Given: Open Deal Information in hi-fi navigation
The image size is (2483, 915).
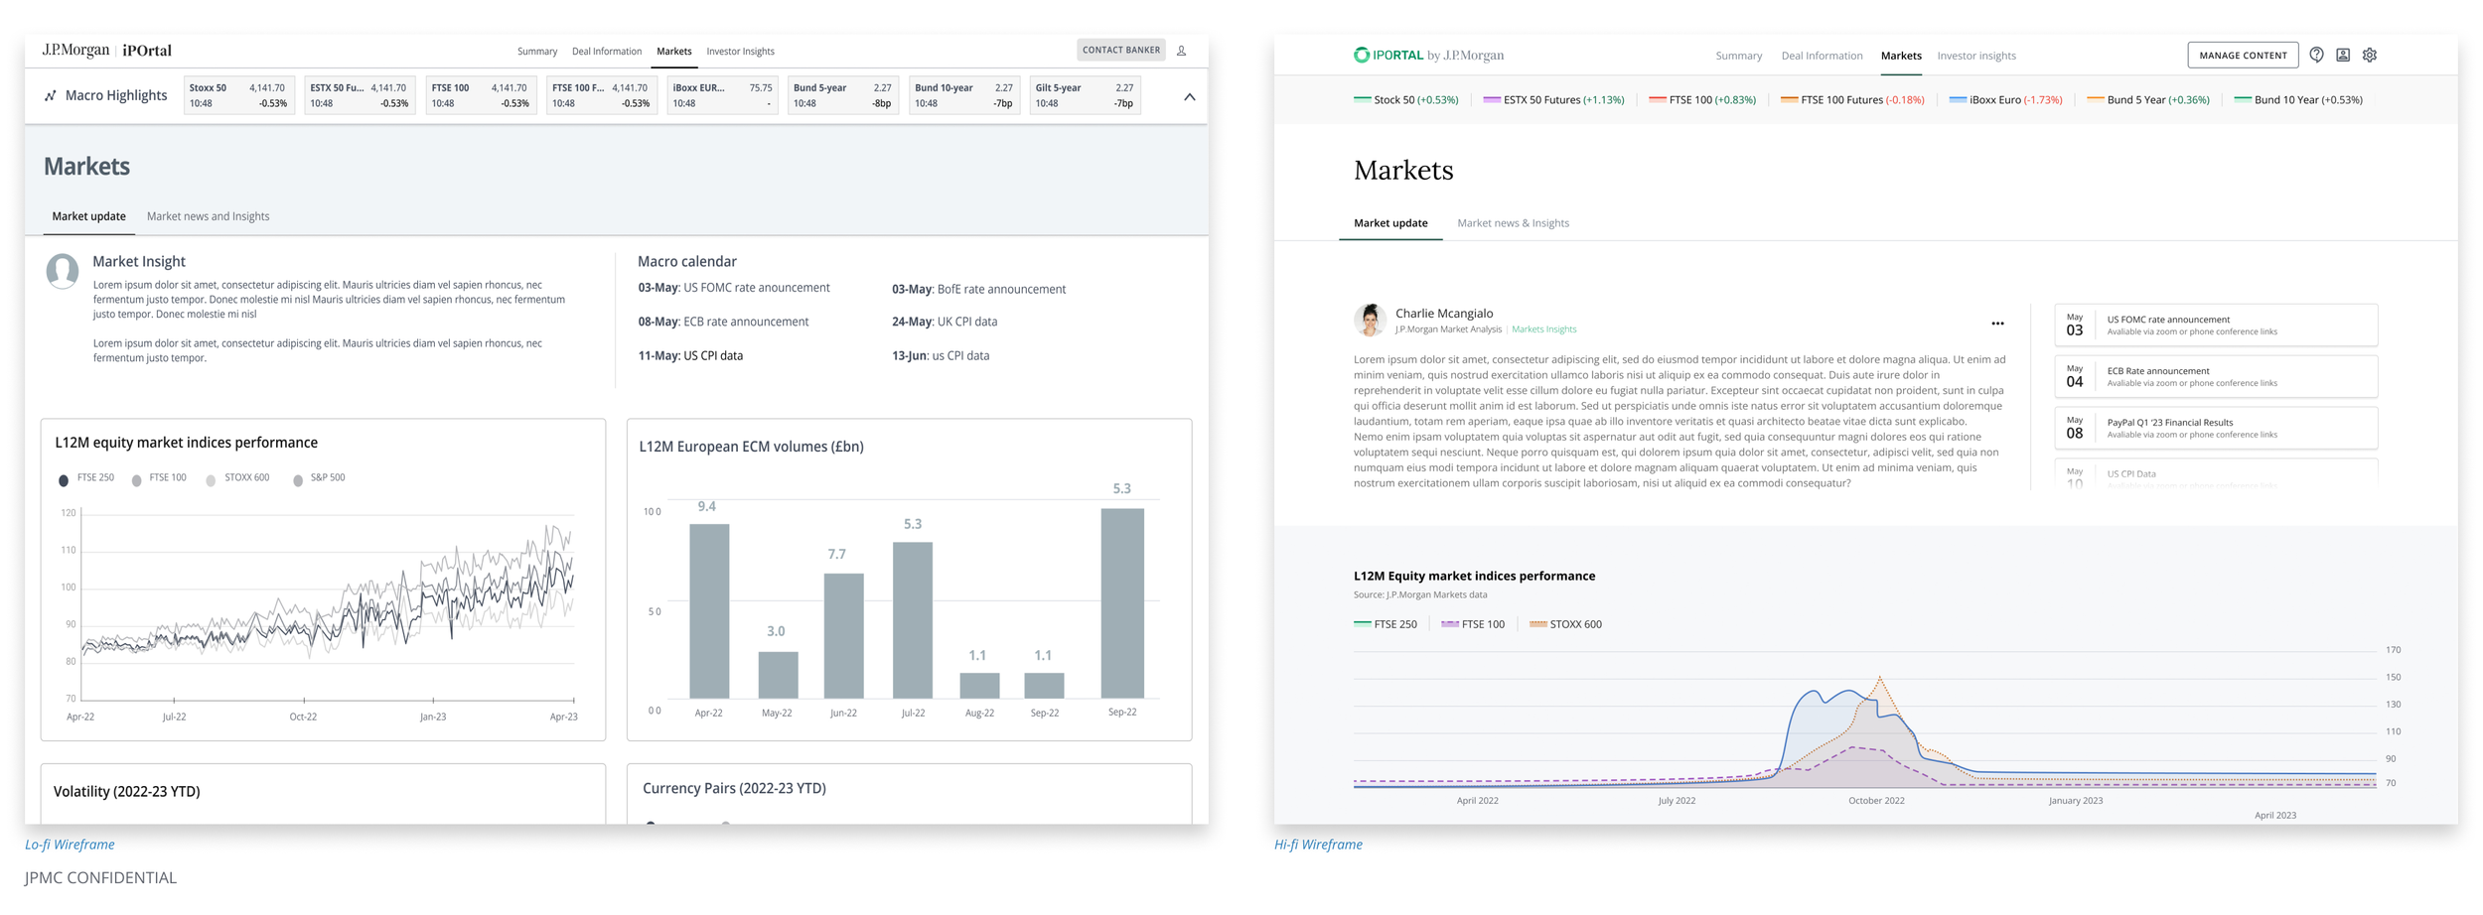Looking at the screenshot, I should click(1822, 57).
